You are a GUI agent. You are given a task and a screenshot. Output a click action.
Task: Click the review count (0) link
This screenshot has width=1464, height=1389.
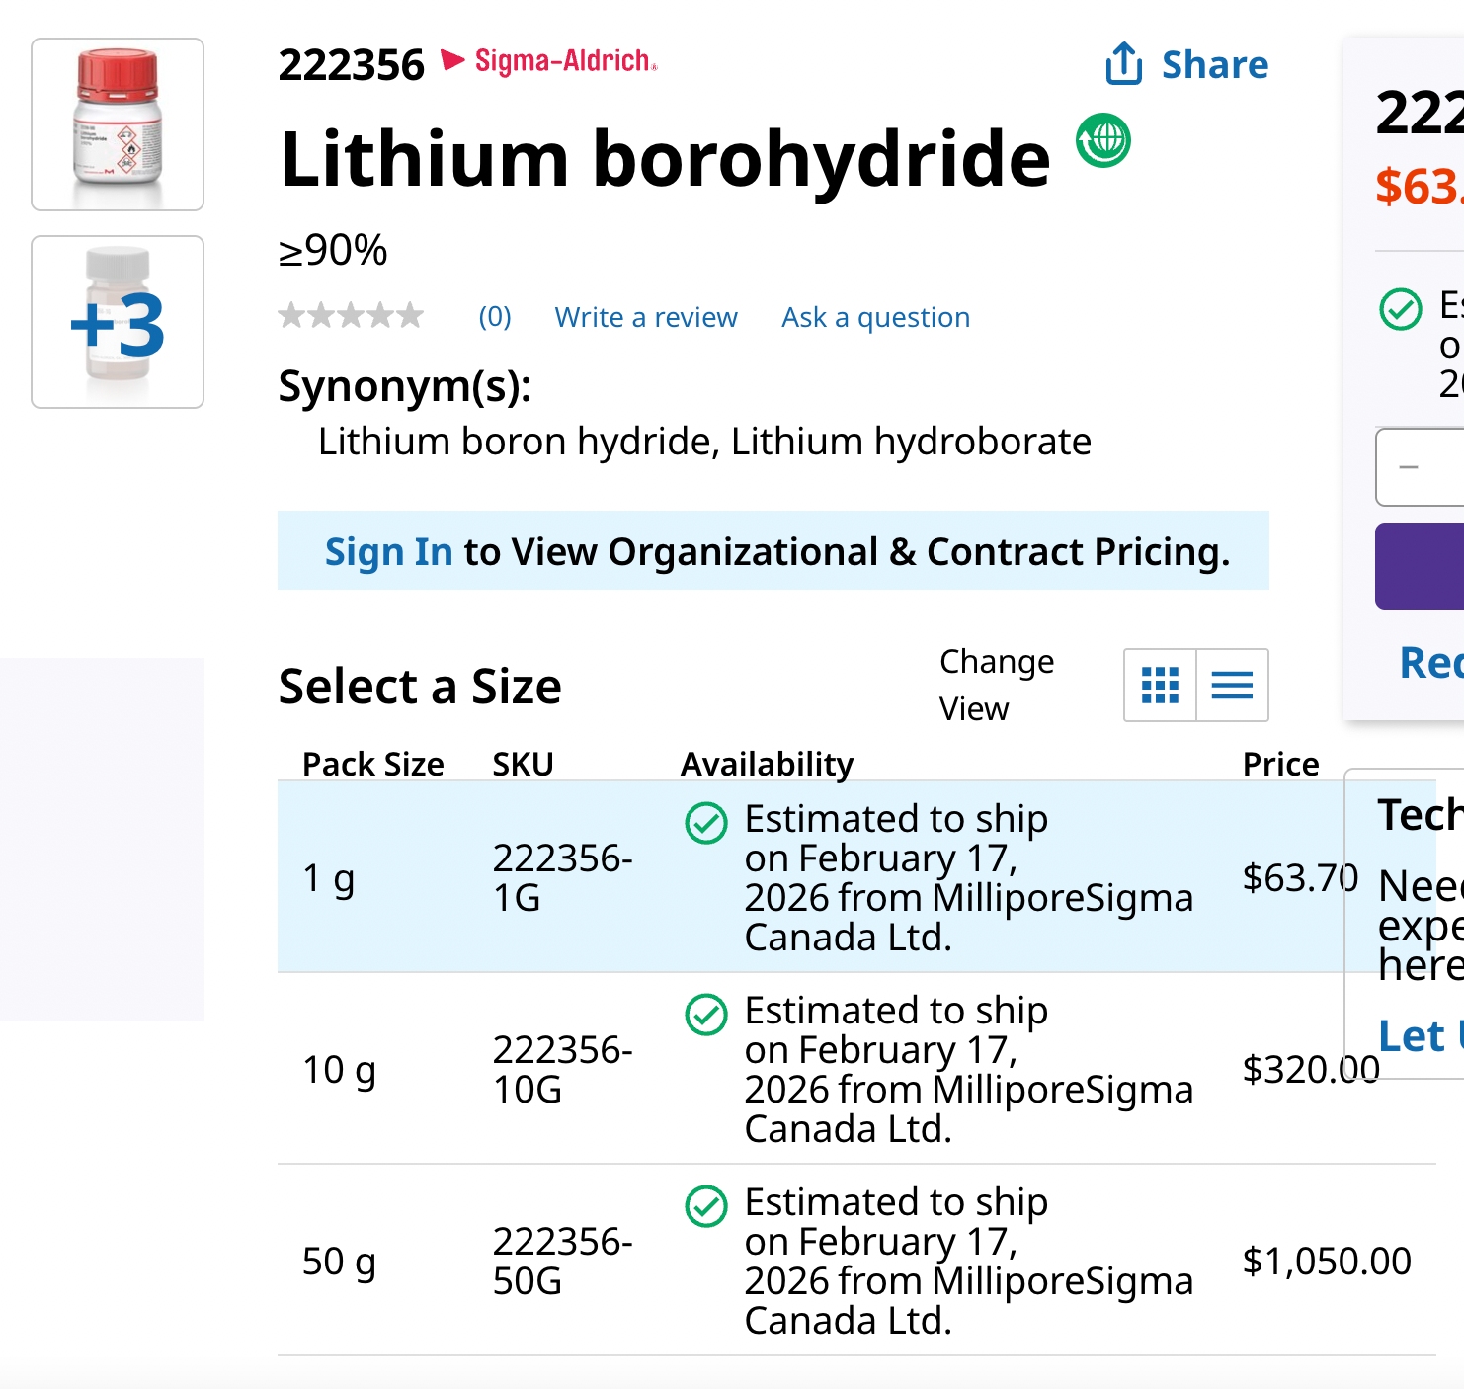(495, 317)
